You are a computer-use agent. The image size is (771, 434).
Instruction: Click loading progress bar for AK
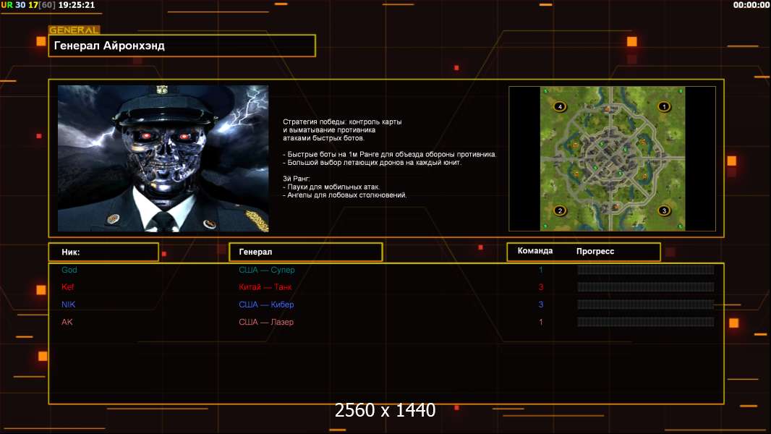pos(646,322)
